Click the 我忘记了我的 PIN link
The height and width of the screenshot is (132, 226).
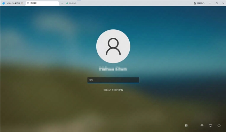click(113, 90)
